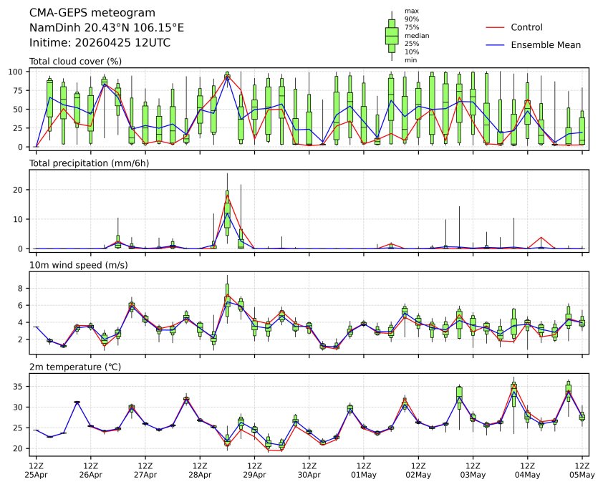Click the 12Z 28Apr time axis label
Image resolution: width=603 pixels, height=487 pixels.
200,470
